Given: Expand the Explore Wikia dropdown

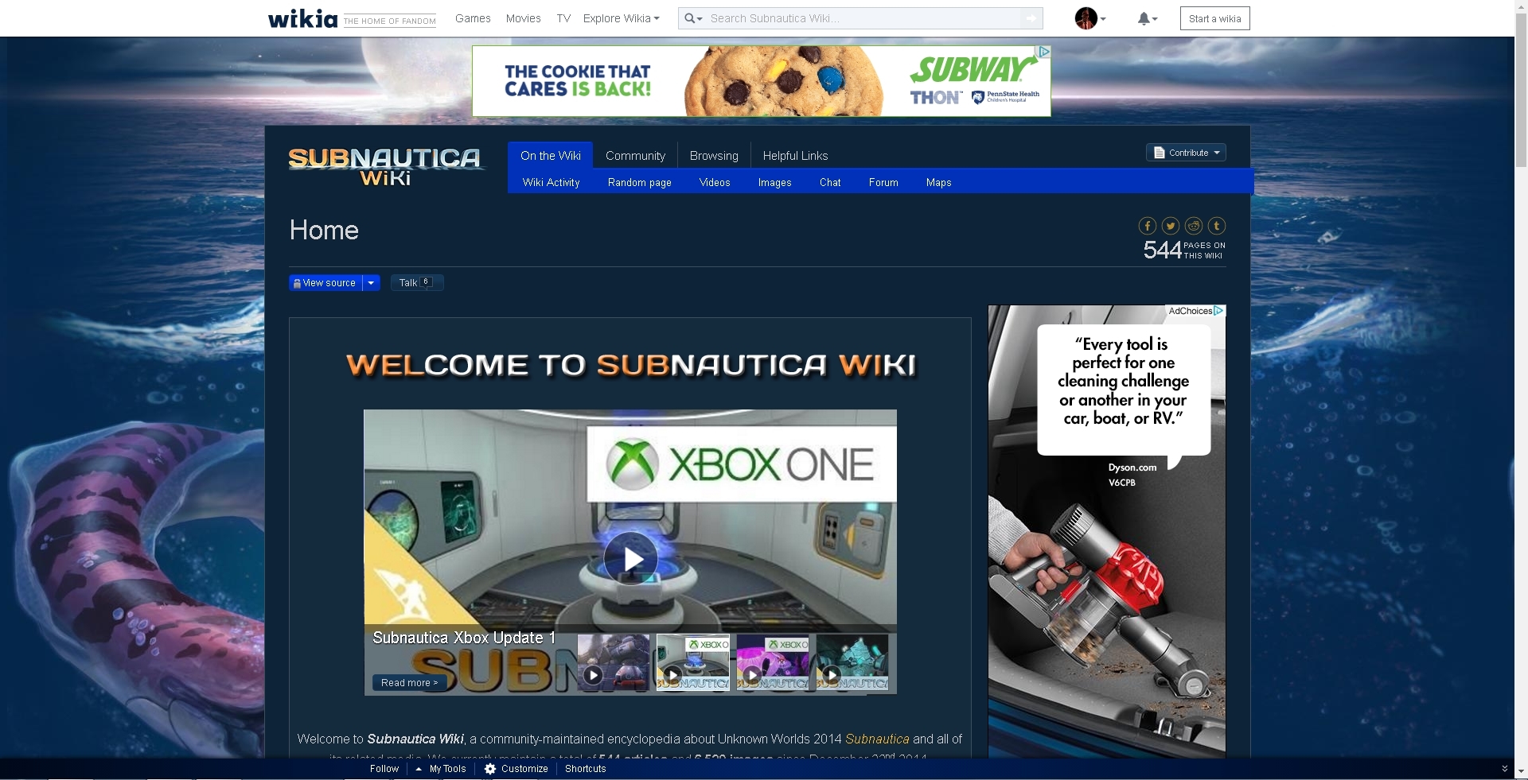Looking at the screenshot, I should coord(621,18).
